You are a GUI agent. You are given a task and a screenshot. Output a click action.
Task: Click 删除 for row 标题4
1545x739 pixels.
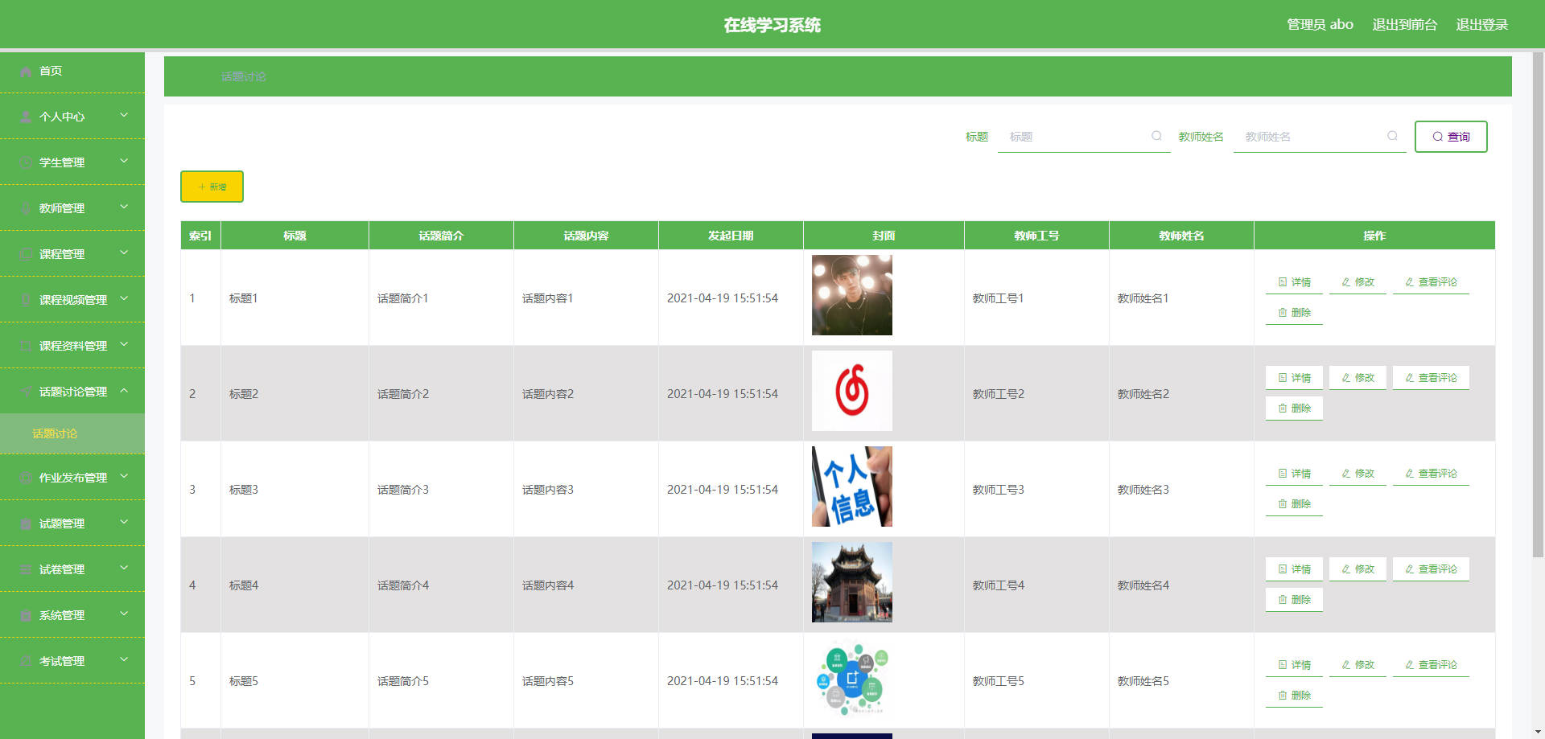1294,600
